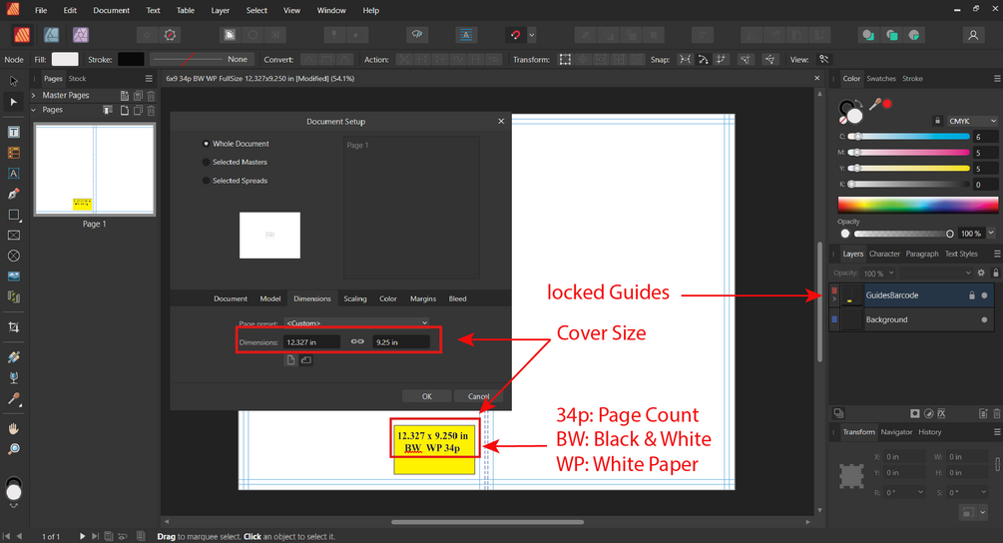The height and width of the screenshot is (543, 1003).
Task: Select the Rectangle shape tool
Action: pyautogui.click(x=13, y=215)
